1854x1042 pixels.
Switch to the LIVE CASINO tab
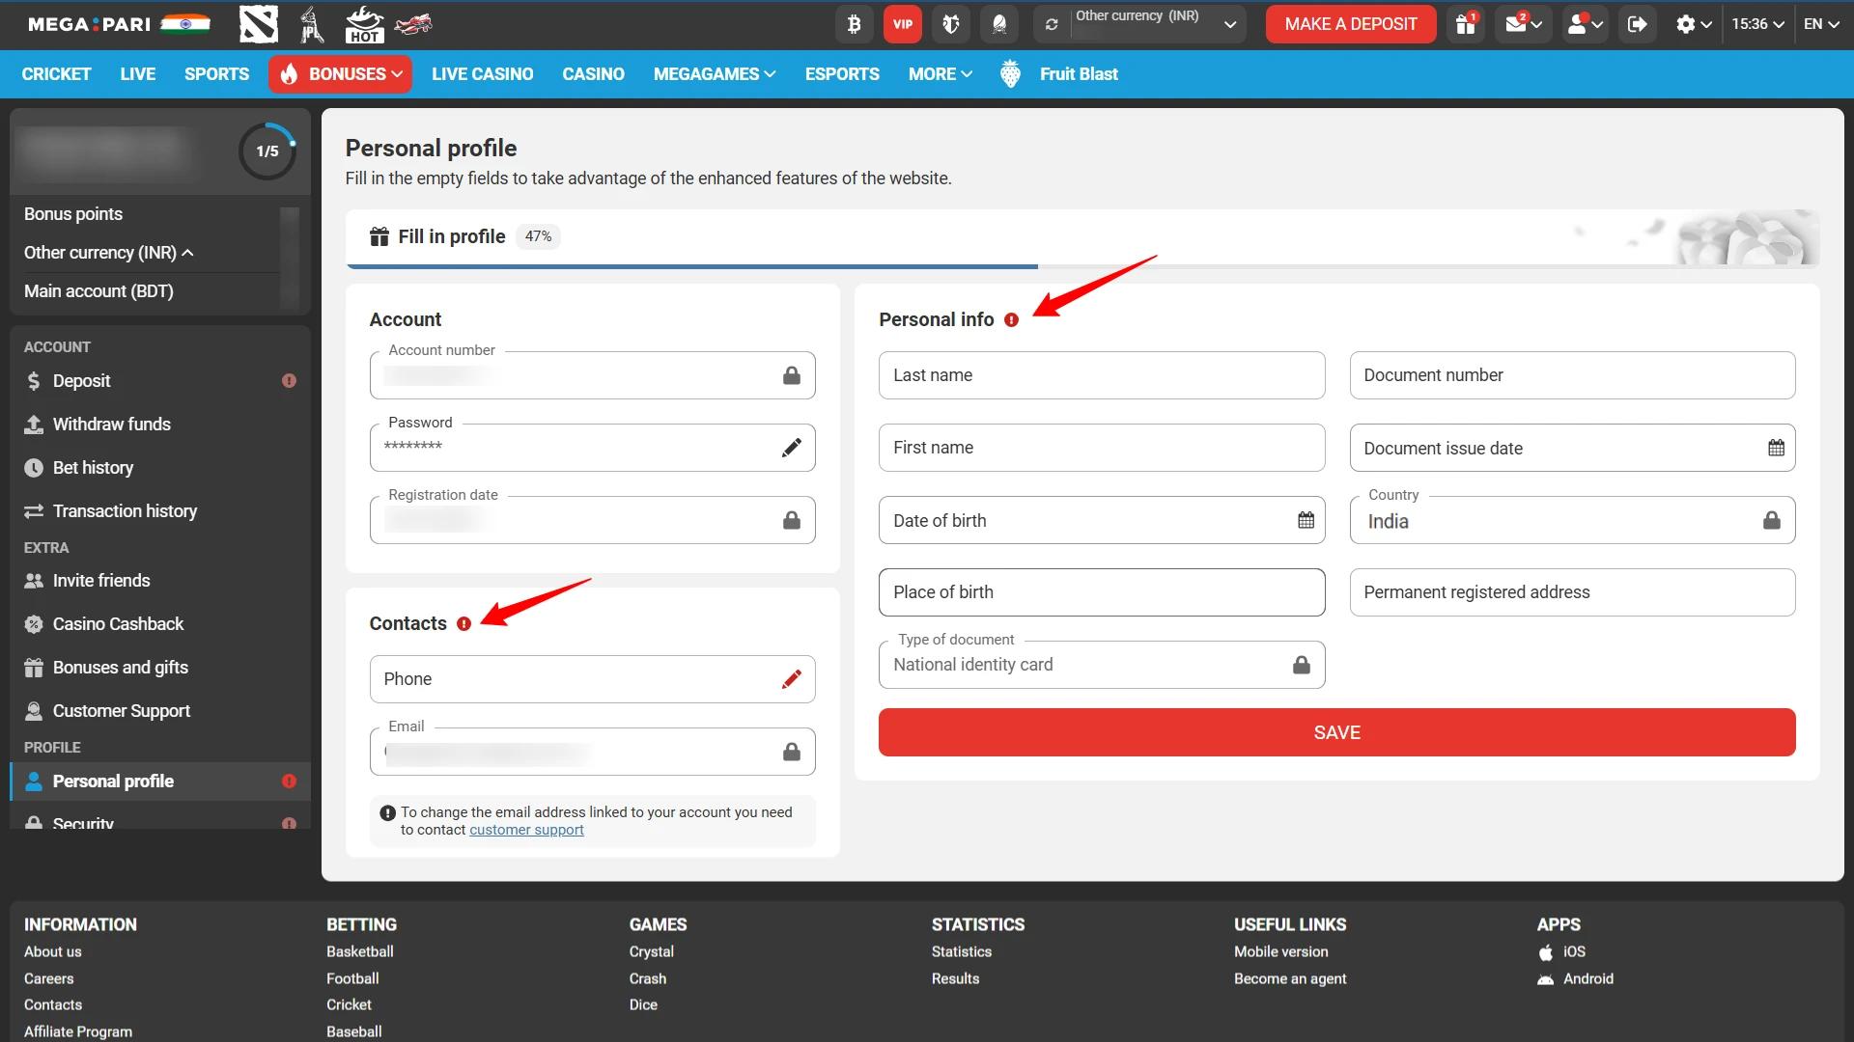[482, 74]
